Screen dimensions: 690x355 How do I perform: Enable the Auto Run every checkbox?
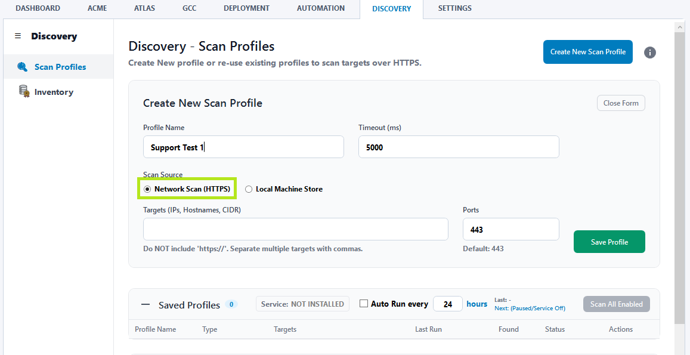363,304
